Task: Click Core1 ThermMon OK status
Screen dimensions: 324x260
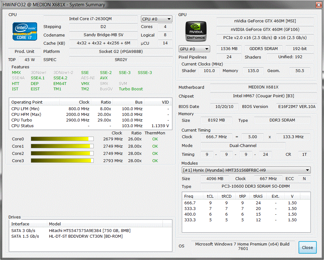Action: coord(155,146)
